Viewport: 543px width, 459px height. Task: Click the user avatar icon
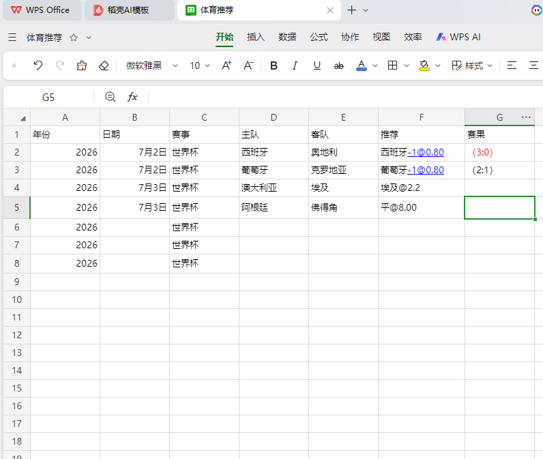[x=536, y=10]
